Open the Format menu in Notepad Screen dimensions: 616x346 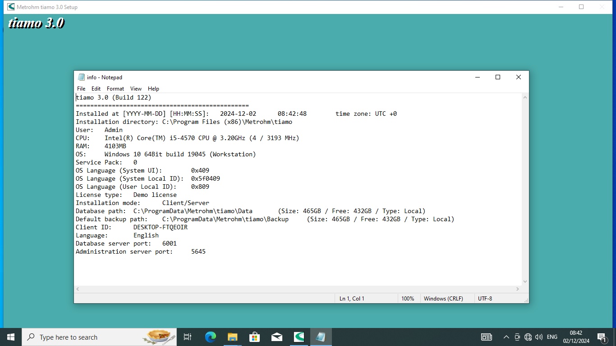(x=115, y=89)
